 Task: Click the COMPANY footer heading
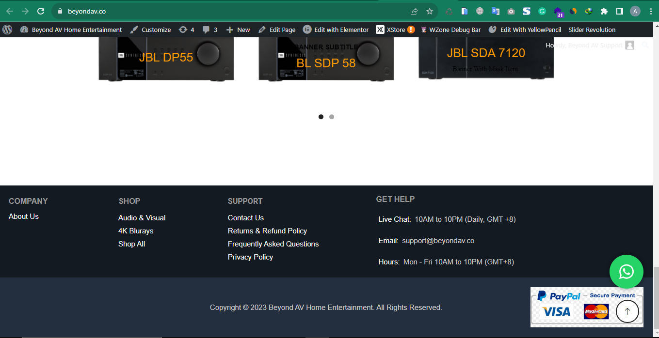[28, 201]
